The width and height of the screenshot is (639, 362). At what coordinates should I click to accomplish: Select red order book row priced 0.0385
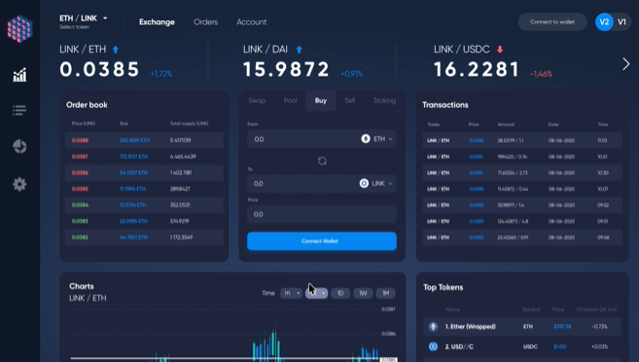tap(144, 189)
